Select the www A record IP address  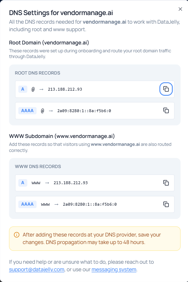pyautogui.click(x=71, y=183)
